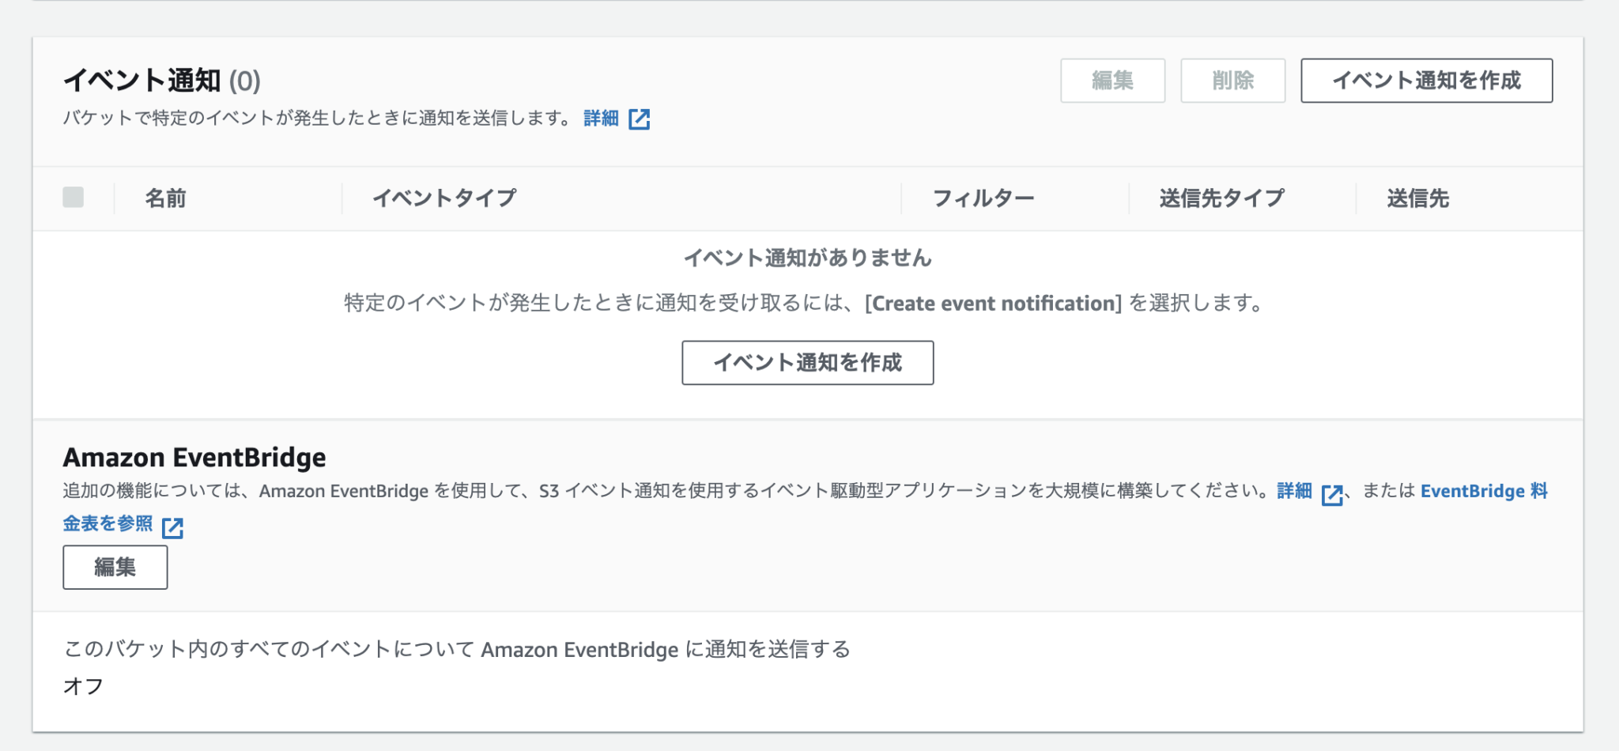The width and height of the screenshot is (1619, 751).
Task: Open the 詳細 help link below イベント通知
Action: click(x=599, y=119)
